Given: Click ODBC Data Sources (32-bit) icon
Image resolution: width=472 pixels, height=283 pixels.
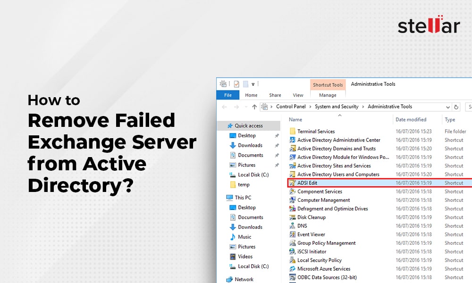Looking at the screenshot, I should click(x=292, y=277).
